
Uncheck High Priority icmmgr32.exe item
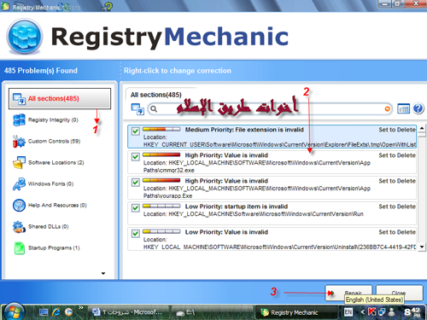coord(136,157)
